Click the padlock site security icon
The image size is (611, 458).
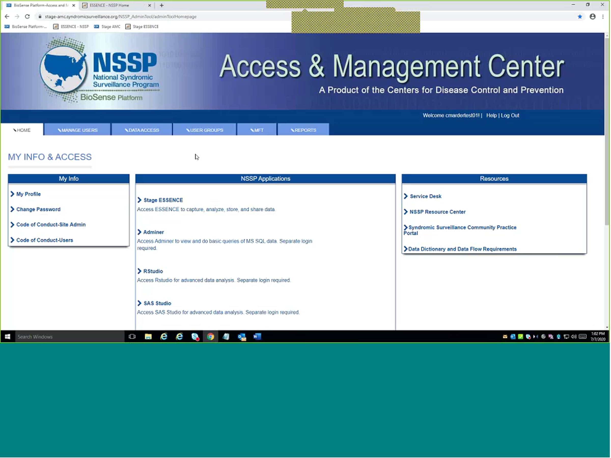(x=40, y=17)
